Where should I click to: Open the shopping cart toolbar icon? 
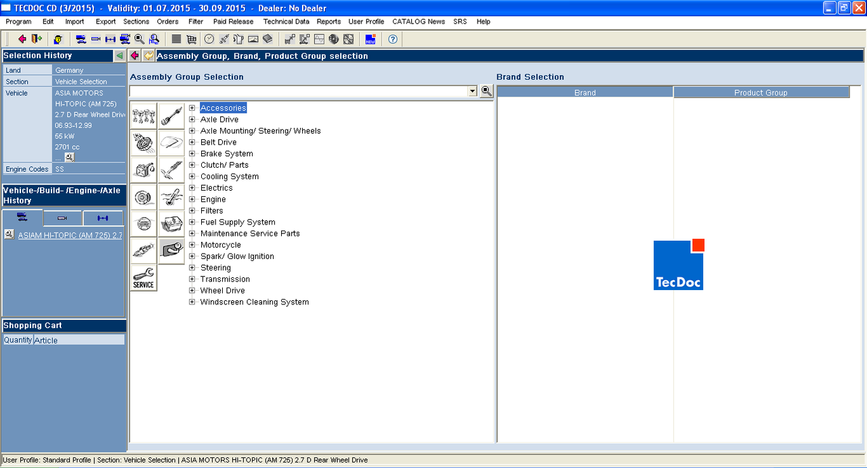pyautogui.click(x=191, y=39)
